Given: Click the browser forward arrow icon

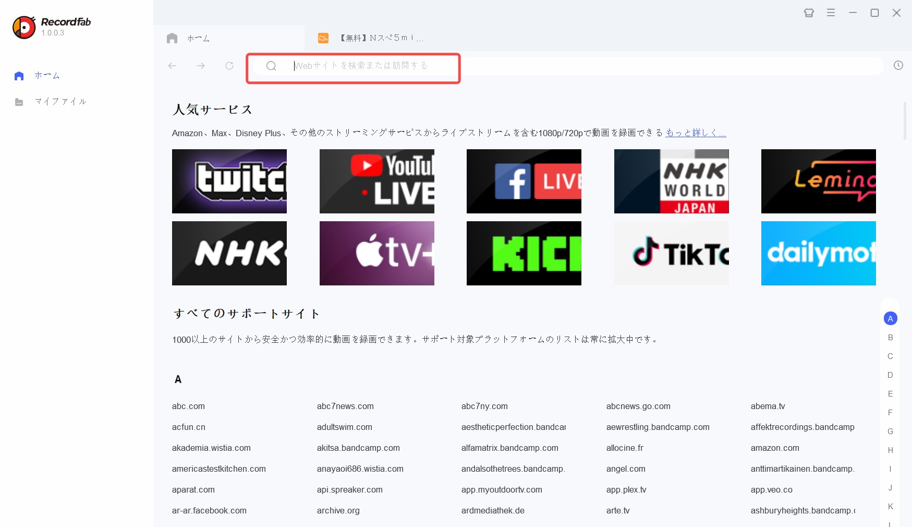Looking at the screenshot, I should click(x=201, y=66).
